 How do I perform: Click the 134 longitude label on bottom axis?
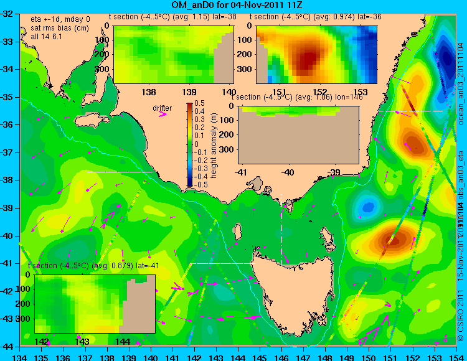[x=20, y=357]
